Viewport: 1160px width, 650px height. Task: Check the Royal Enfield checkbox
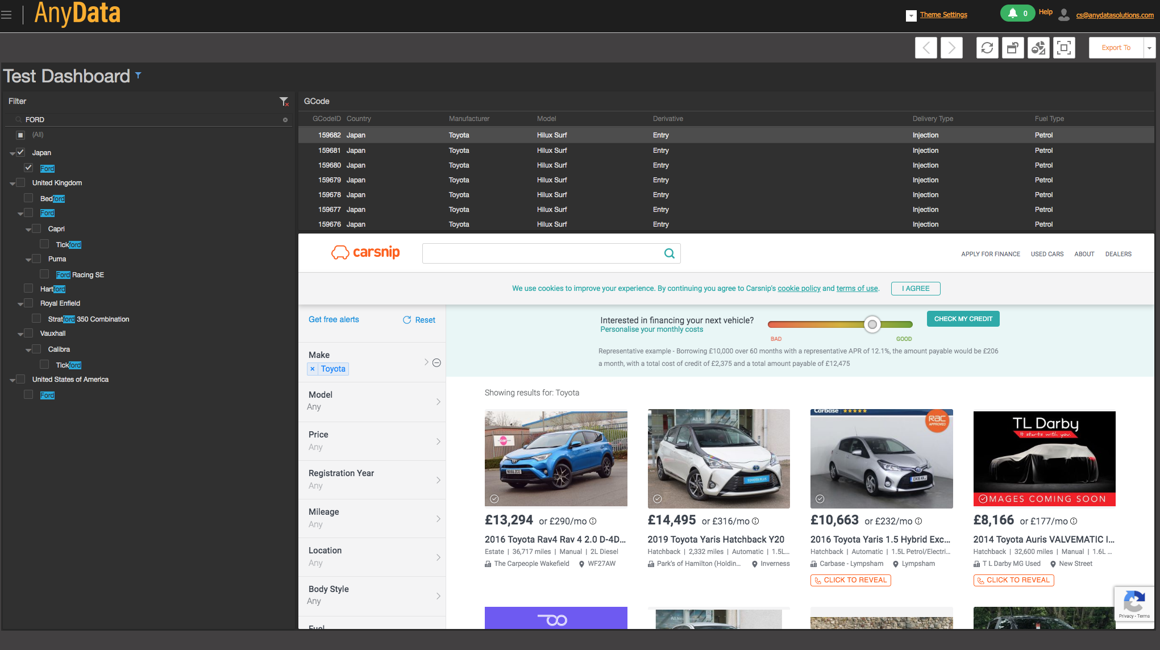[28, 303]
